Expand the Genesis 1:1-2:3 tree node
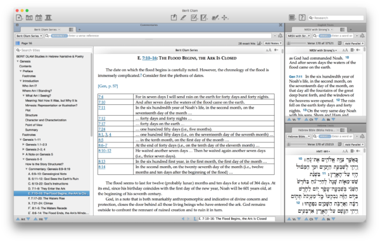380x242 pixels. point(23,144)
